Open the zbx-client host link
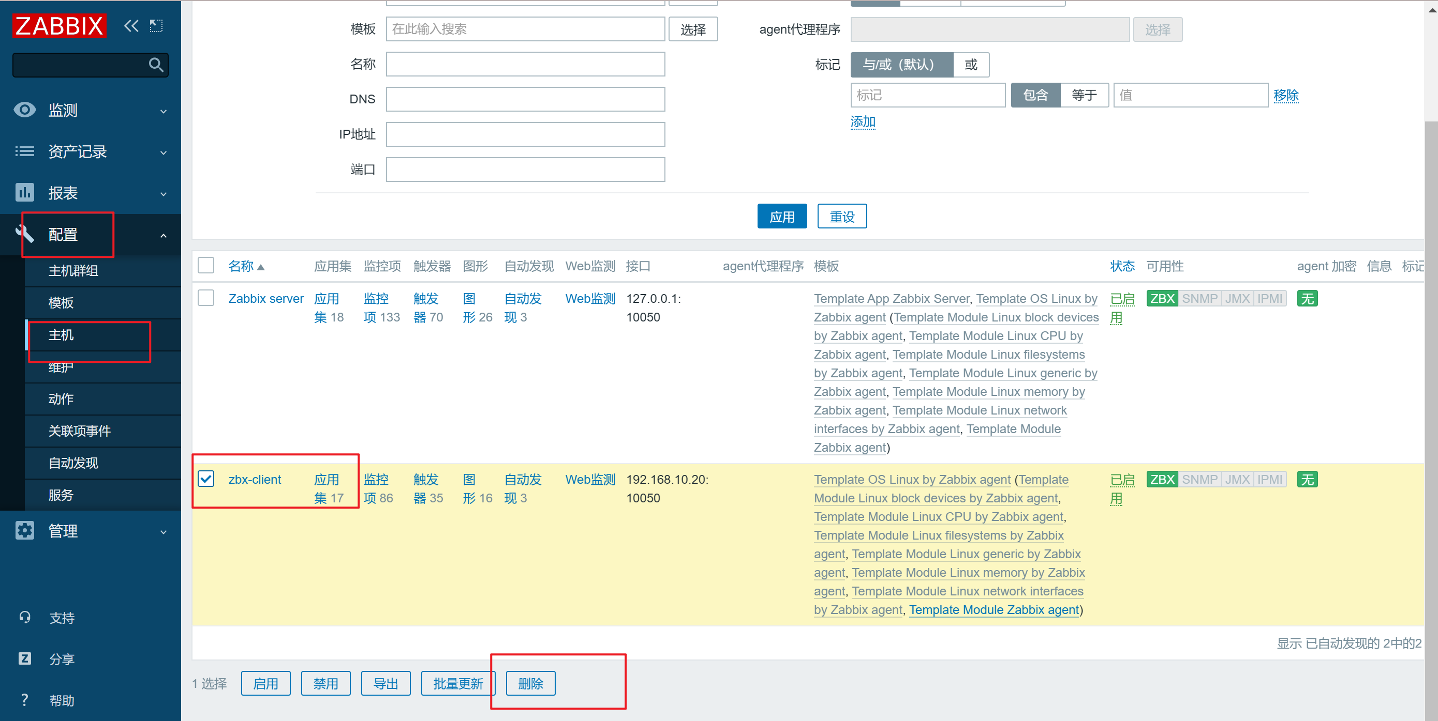This screenshot has height=721, width=1438. click(x=255, y=479)
